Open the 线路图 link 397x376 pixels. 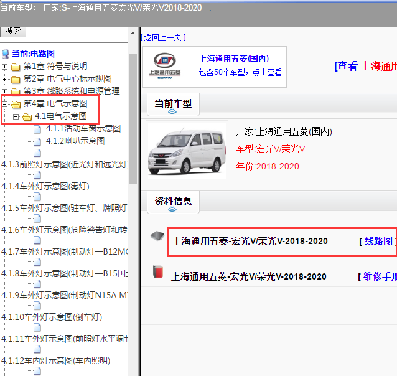point(378,241)
